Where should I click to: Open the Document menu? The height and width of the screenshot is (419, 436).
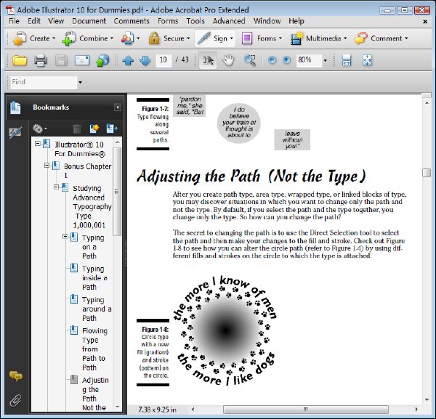pos(89,21)
